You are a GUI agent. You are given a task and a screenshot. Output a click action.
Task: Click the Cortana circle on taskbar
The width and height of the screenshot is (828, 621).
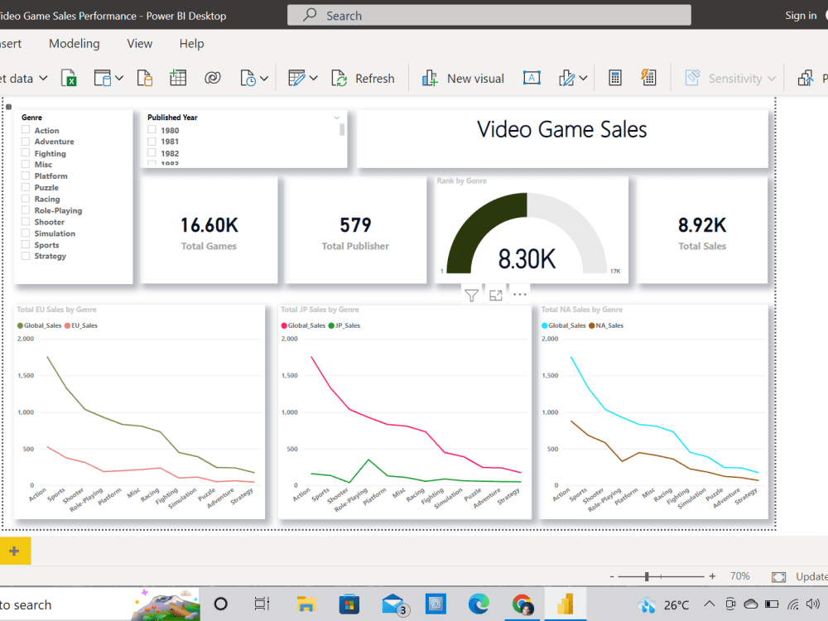[x=221, y=604]
